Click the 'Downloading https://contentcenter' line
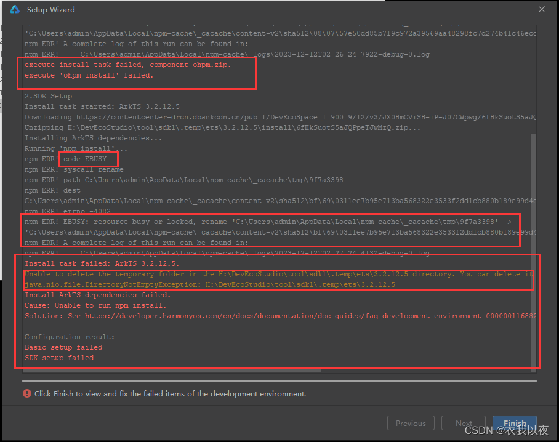The width and height of the screenshot is (559, 442). [280, 117]
